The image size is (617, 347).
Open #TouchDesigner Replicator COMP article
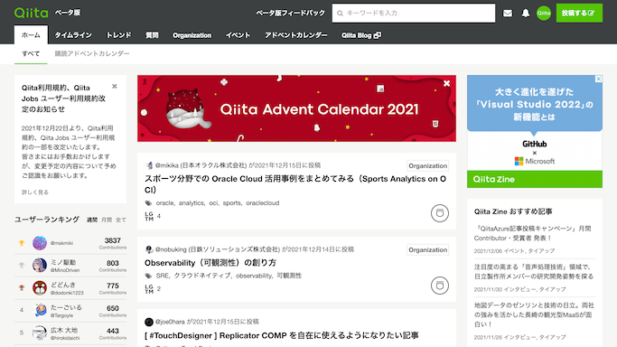(281, 335)
